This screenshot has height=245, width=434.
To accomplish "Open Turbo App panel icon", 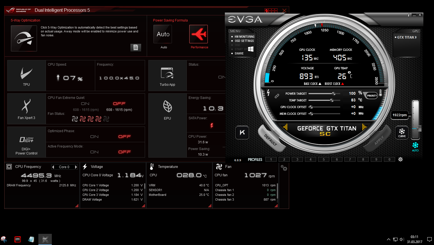I will point(167,73).
